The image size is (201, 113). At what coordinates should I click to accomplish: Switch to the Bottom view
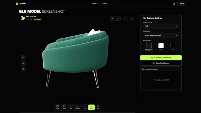click(78, 107)
